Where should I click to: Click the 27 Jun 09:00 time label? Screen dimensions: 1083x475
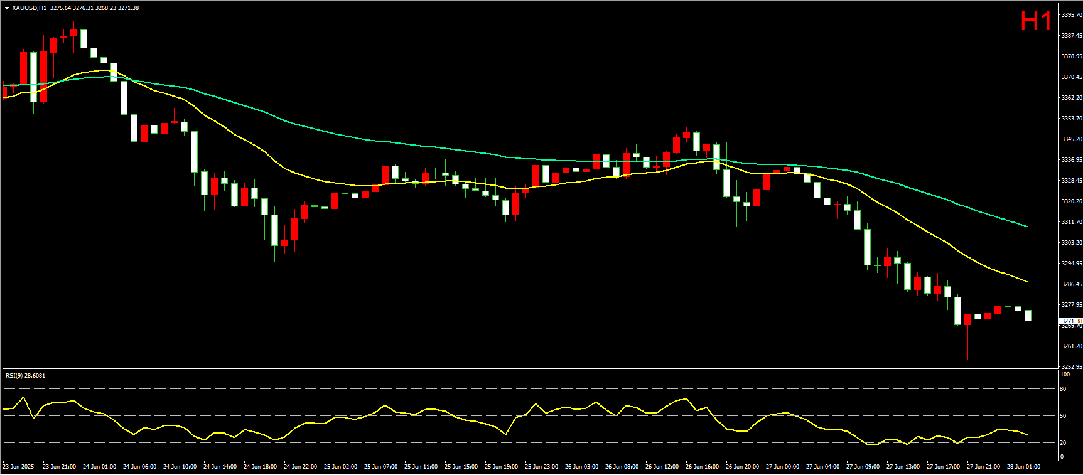[x=863, y=466]
